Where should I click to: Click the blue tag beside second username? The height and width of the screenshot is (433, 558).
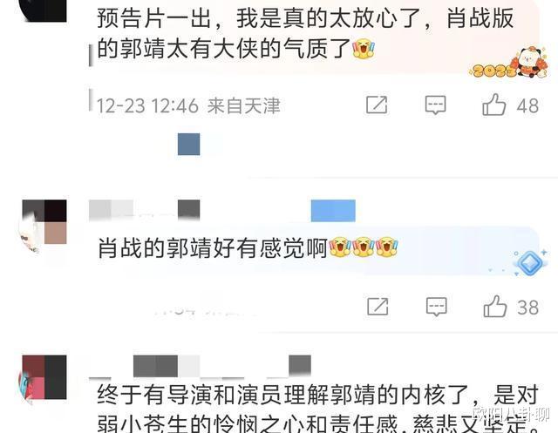click(x=333, y=211)
